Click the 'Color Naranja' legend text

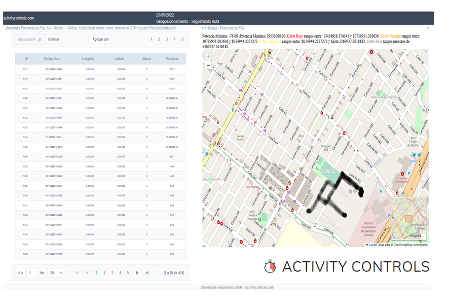[x=390, y=36]
